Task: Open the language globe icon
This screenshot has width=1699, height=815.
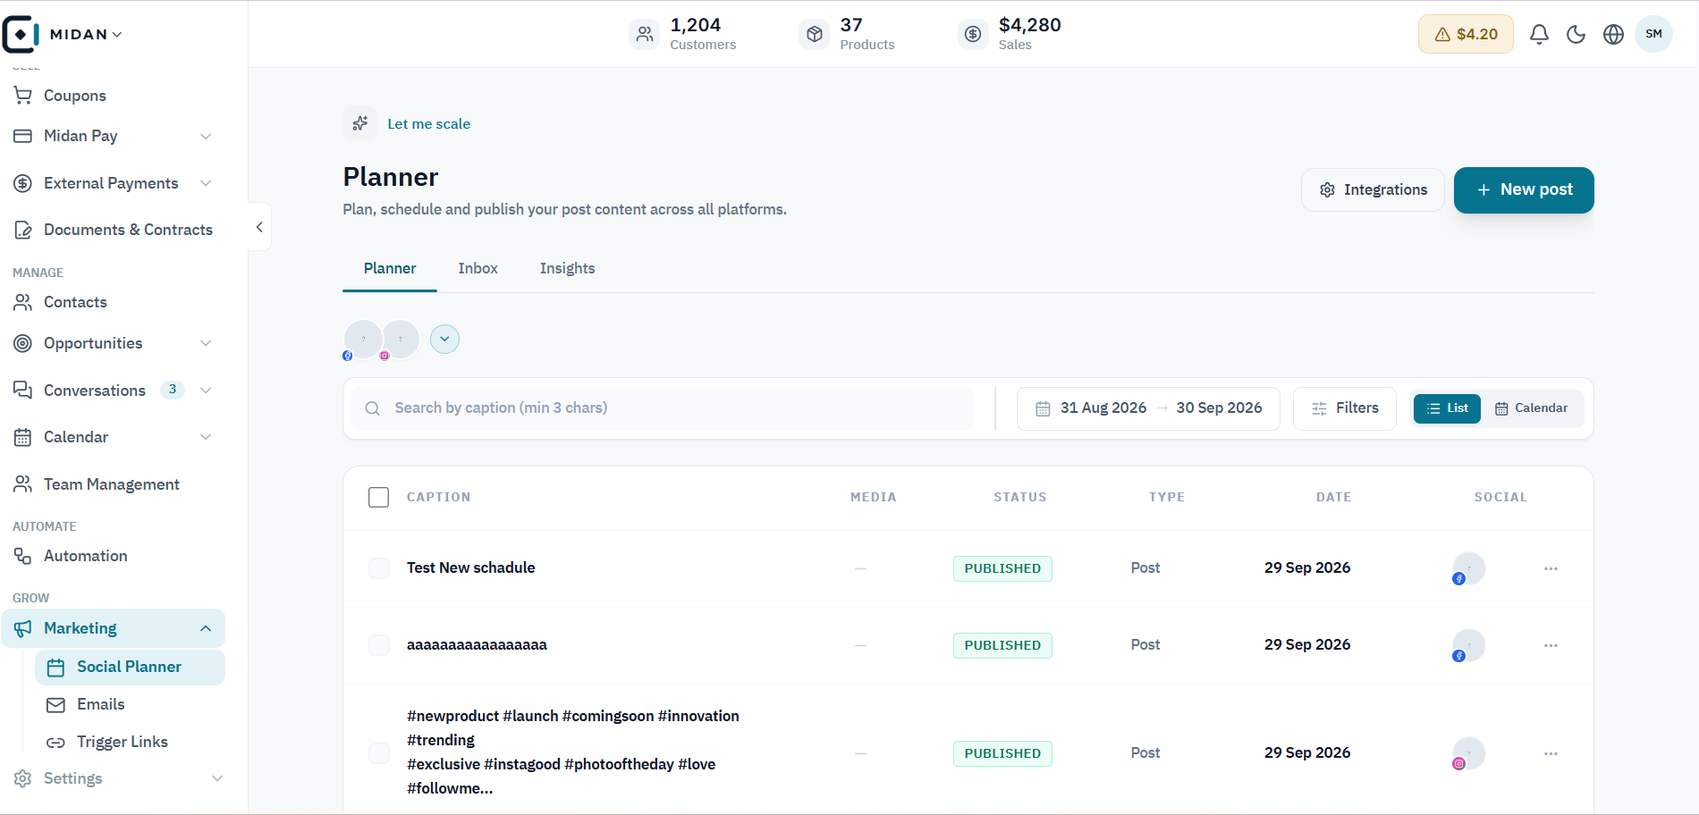Action: click(1613, 34)
